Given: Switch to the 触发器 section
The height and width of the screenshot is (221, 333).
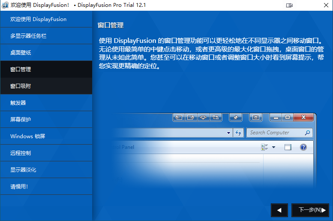Looking at the screenshot, I should 46,103.
